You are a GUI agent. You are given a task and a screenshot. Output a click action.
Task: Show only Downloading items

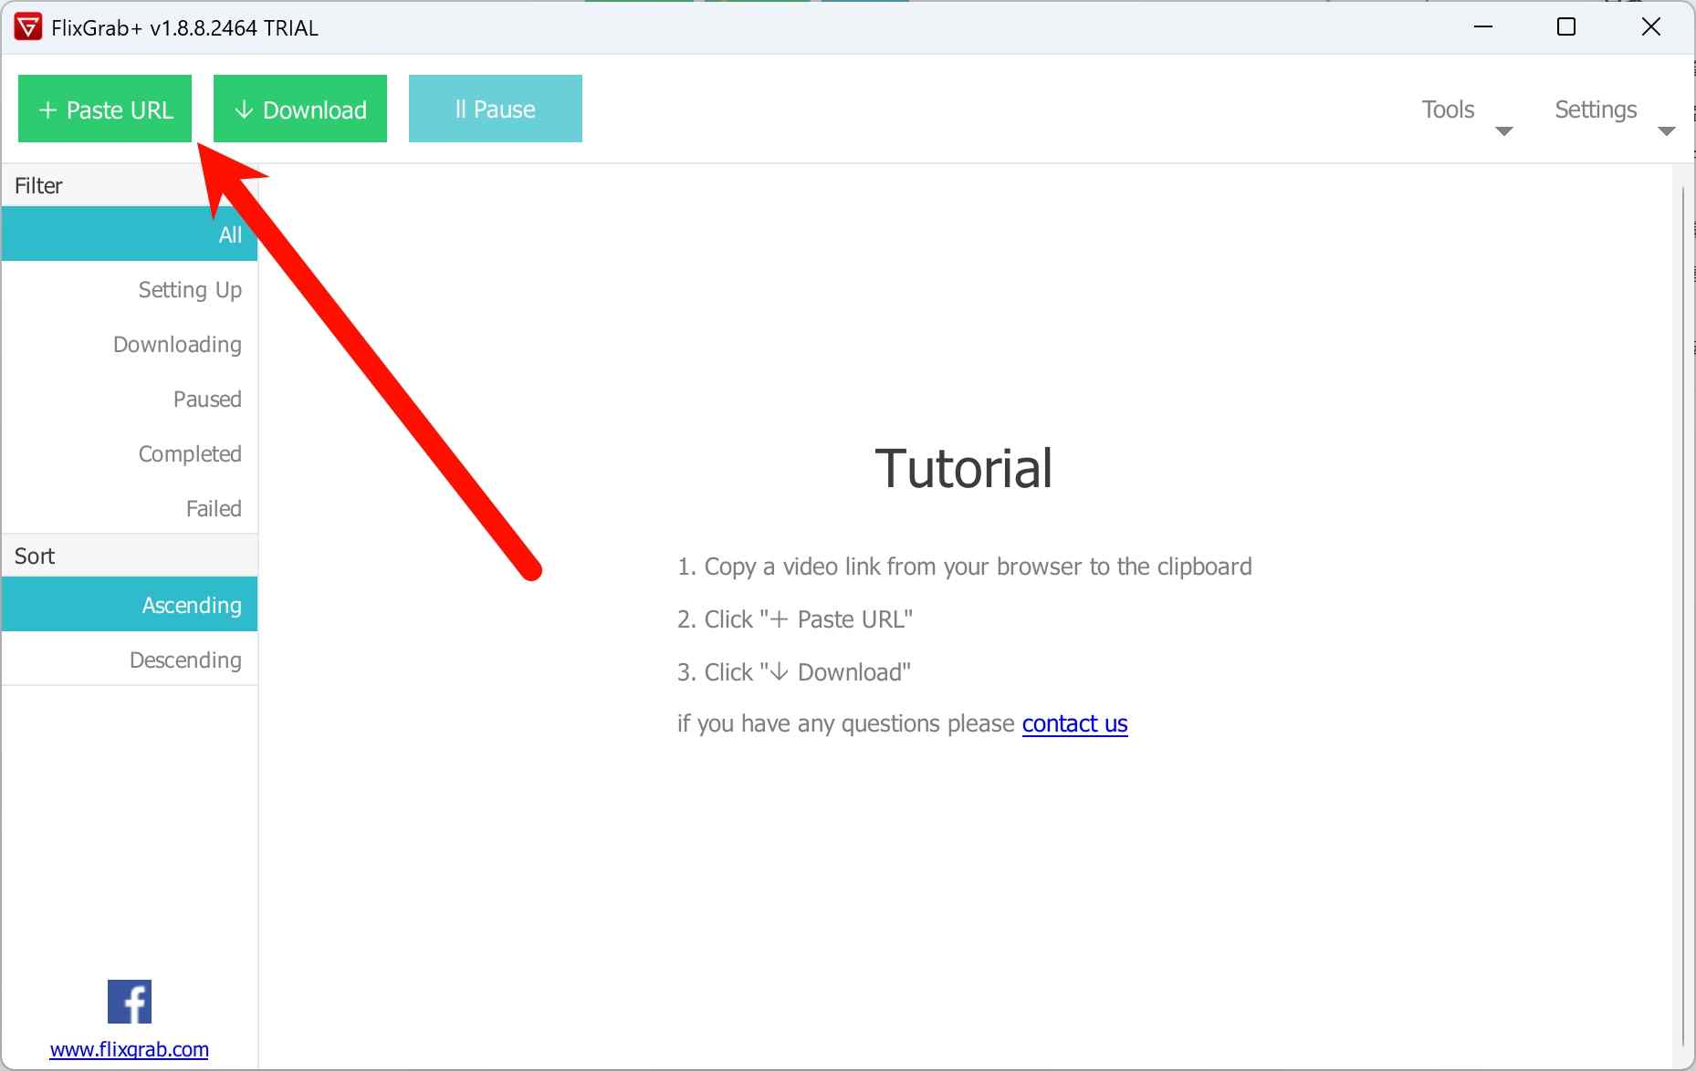point(130,344)
